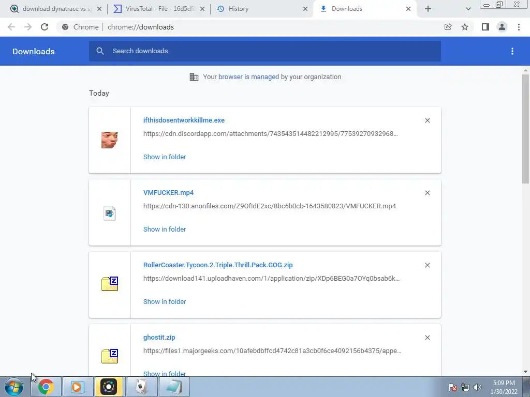
Task: Click the share page icon in address bar
Action: pyautogui.click(x=448, y=27)
